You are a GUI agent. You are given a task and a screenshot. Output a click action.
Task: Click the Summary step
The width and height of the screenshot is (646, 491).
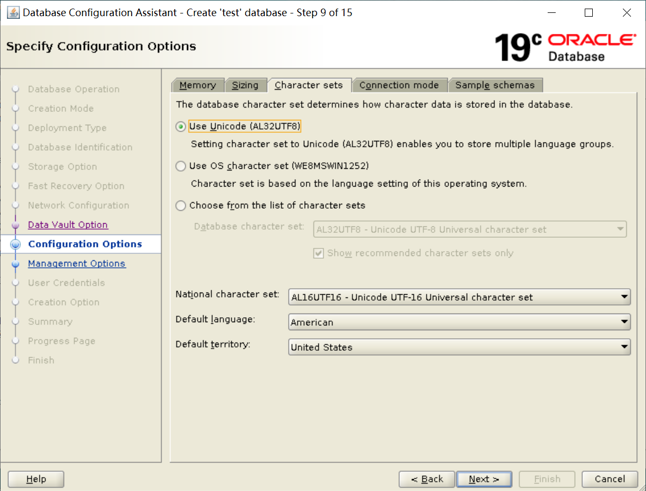tap(50, 322)
